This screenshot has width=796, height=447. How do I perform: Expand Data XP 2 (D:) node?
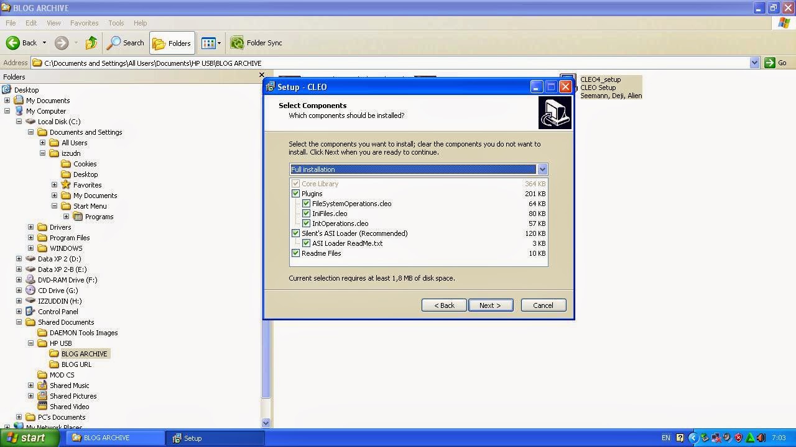[x=19, y=259]
